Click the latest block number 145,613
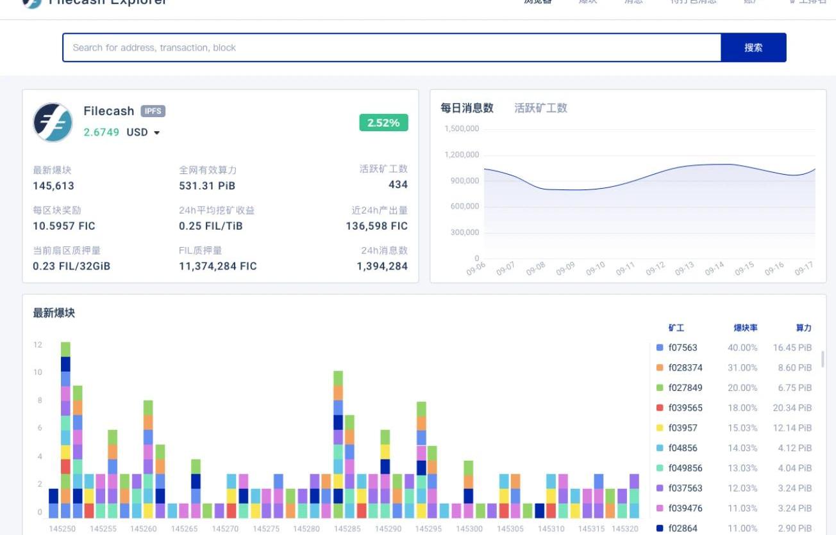Screen dimensions: 836x535 (x=53, y=186)
